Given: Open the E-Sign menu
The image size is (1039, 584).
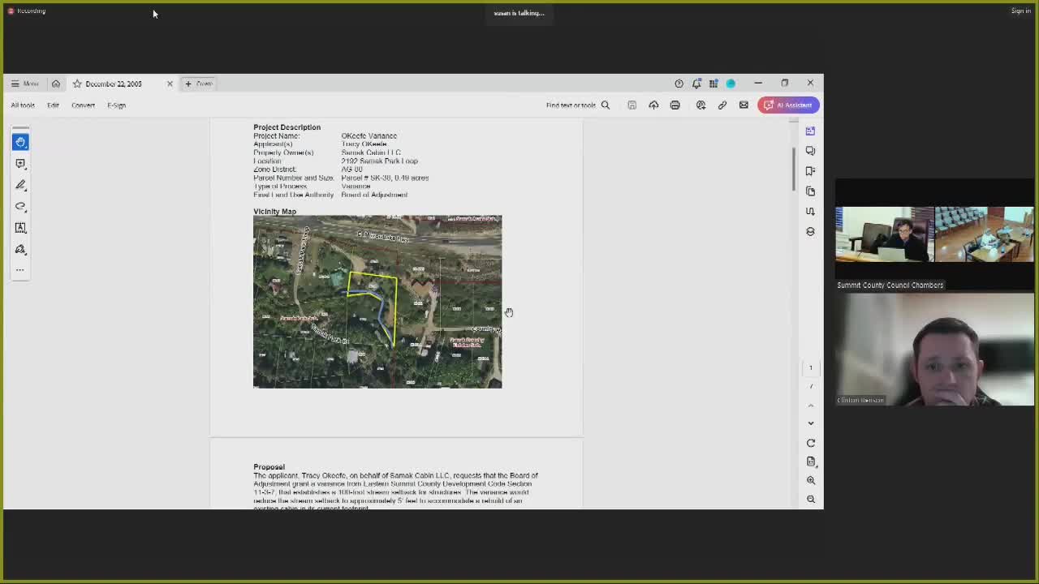Looking at the screenshot, I should pyautogui.click(x=116, y=105).
